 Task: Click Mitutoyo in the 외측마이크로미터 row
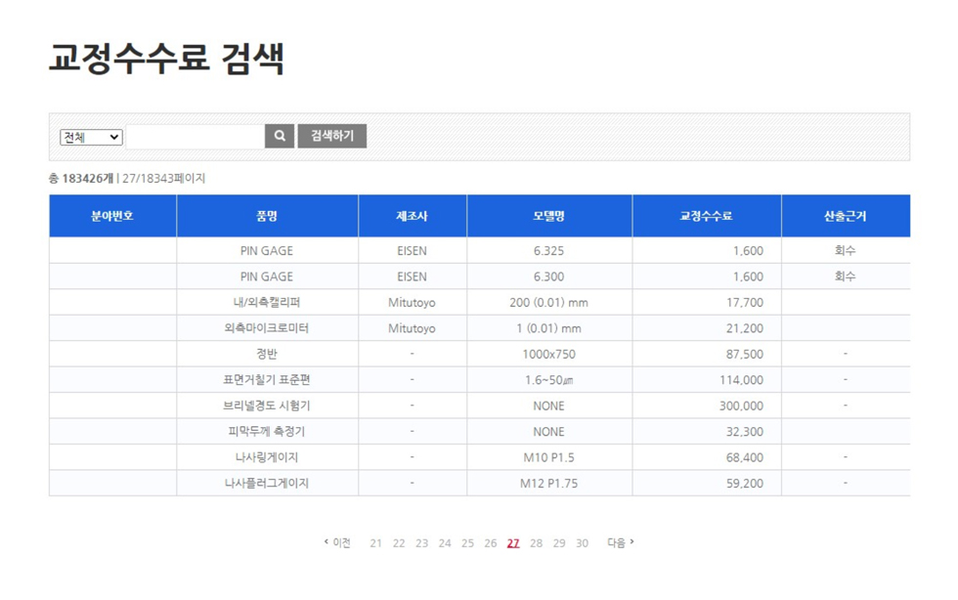412,328
